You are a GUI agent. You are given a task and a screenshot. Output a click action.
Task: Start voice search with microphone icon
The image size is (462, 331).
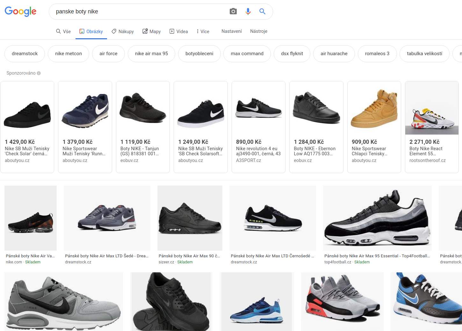[x=248, y=11]
